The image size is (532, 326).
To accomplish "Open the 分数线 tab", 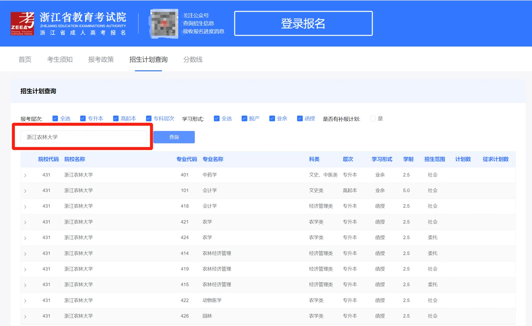I will point(193,59).
